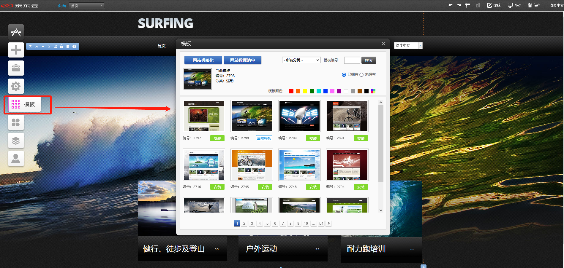Toggle the ruler tool icon

click(467, 5)
